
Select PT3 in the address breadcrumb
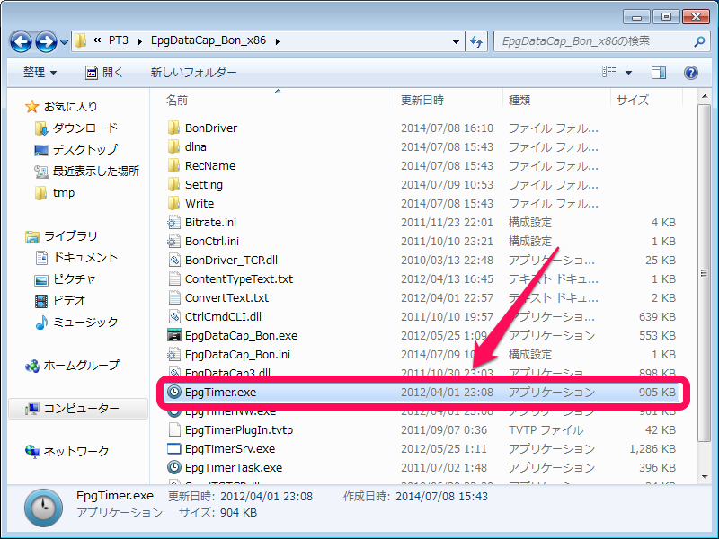[119, 40]
